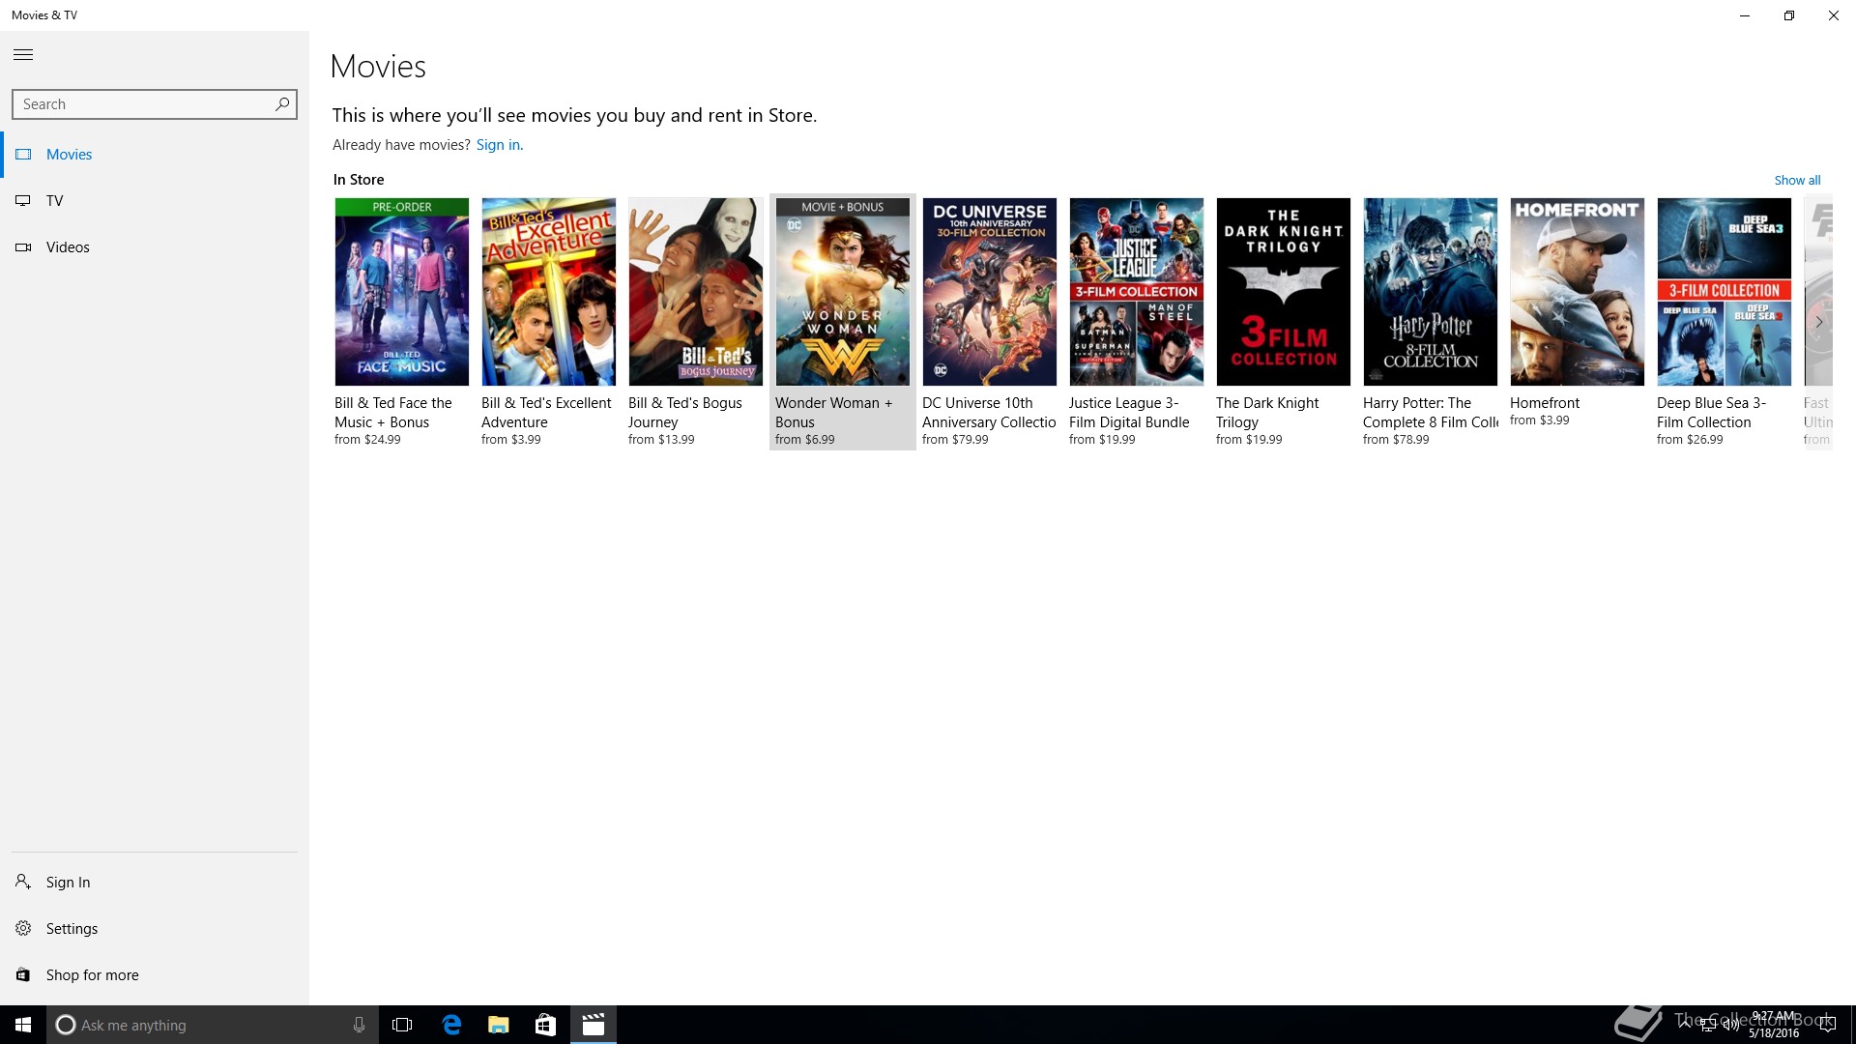
Task: Click the 'from $79.99' price text
Action: (x=955, y=440)
